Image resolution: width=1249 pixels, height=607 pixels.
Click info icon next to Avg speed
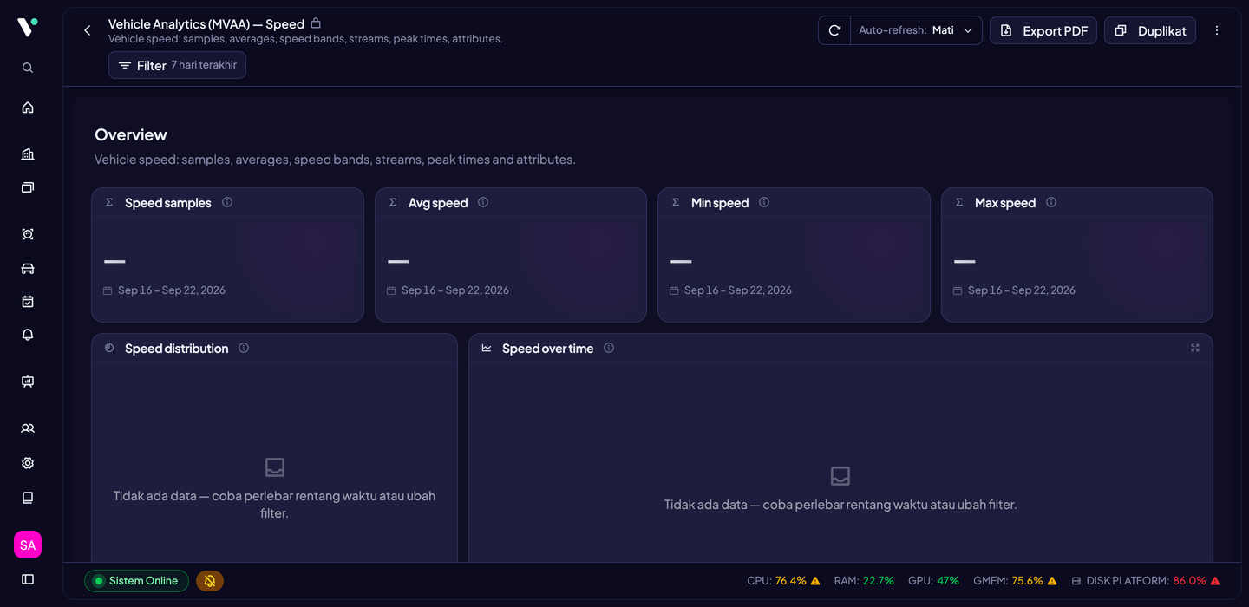[483, 202]
